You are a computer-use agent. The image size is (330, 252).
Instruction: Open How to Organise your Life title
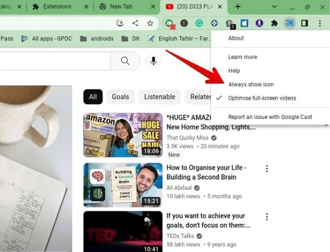pos(206,172)
